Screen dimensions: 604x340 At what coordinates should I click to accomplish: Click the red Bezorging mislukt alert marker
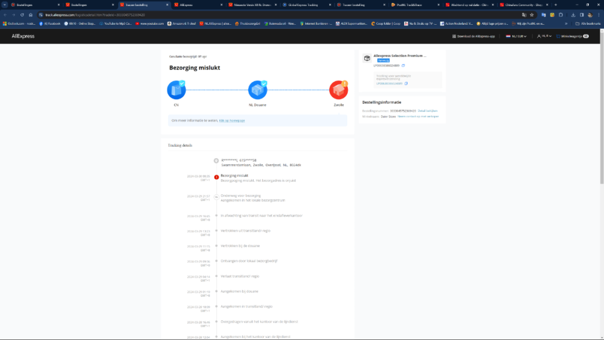216,177
